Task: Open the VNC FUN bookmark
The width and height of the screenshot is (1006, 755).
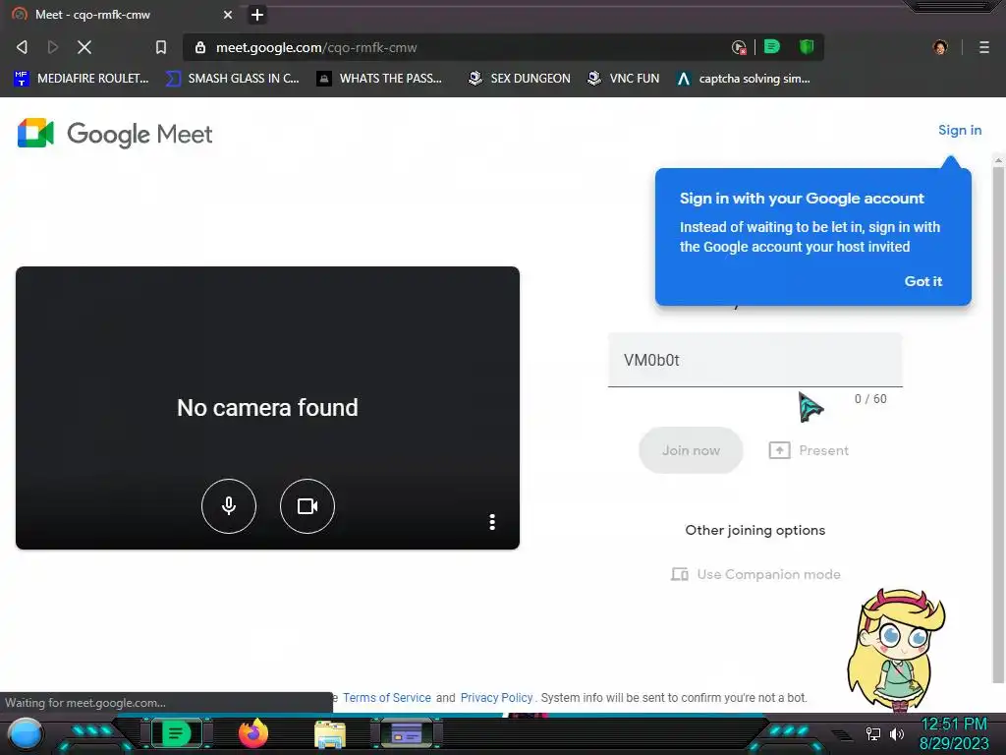Action: click(624, 79)
